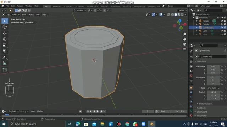227x127 pixels.
Task: Click the navigation gizmo Z axis
Action: point(180,20)
